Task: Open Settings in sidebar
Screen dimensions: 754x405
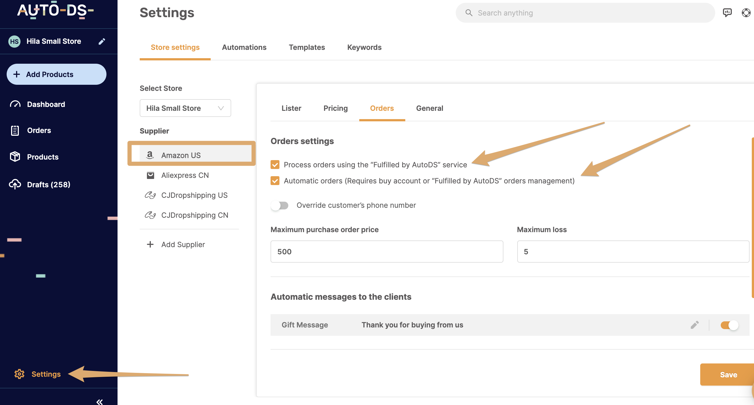Action: (46, 374)
